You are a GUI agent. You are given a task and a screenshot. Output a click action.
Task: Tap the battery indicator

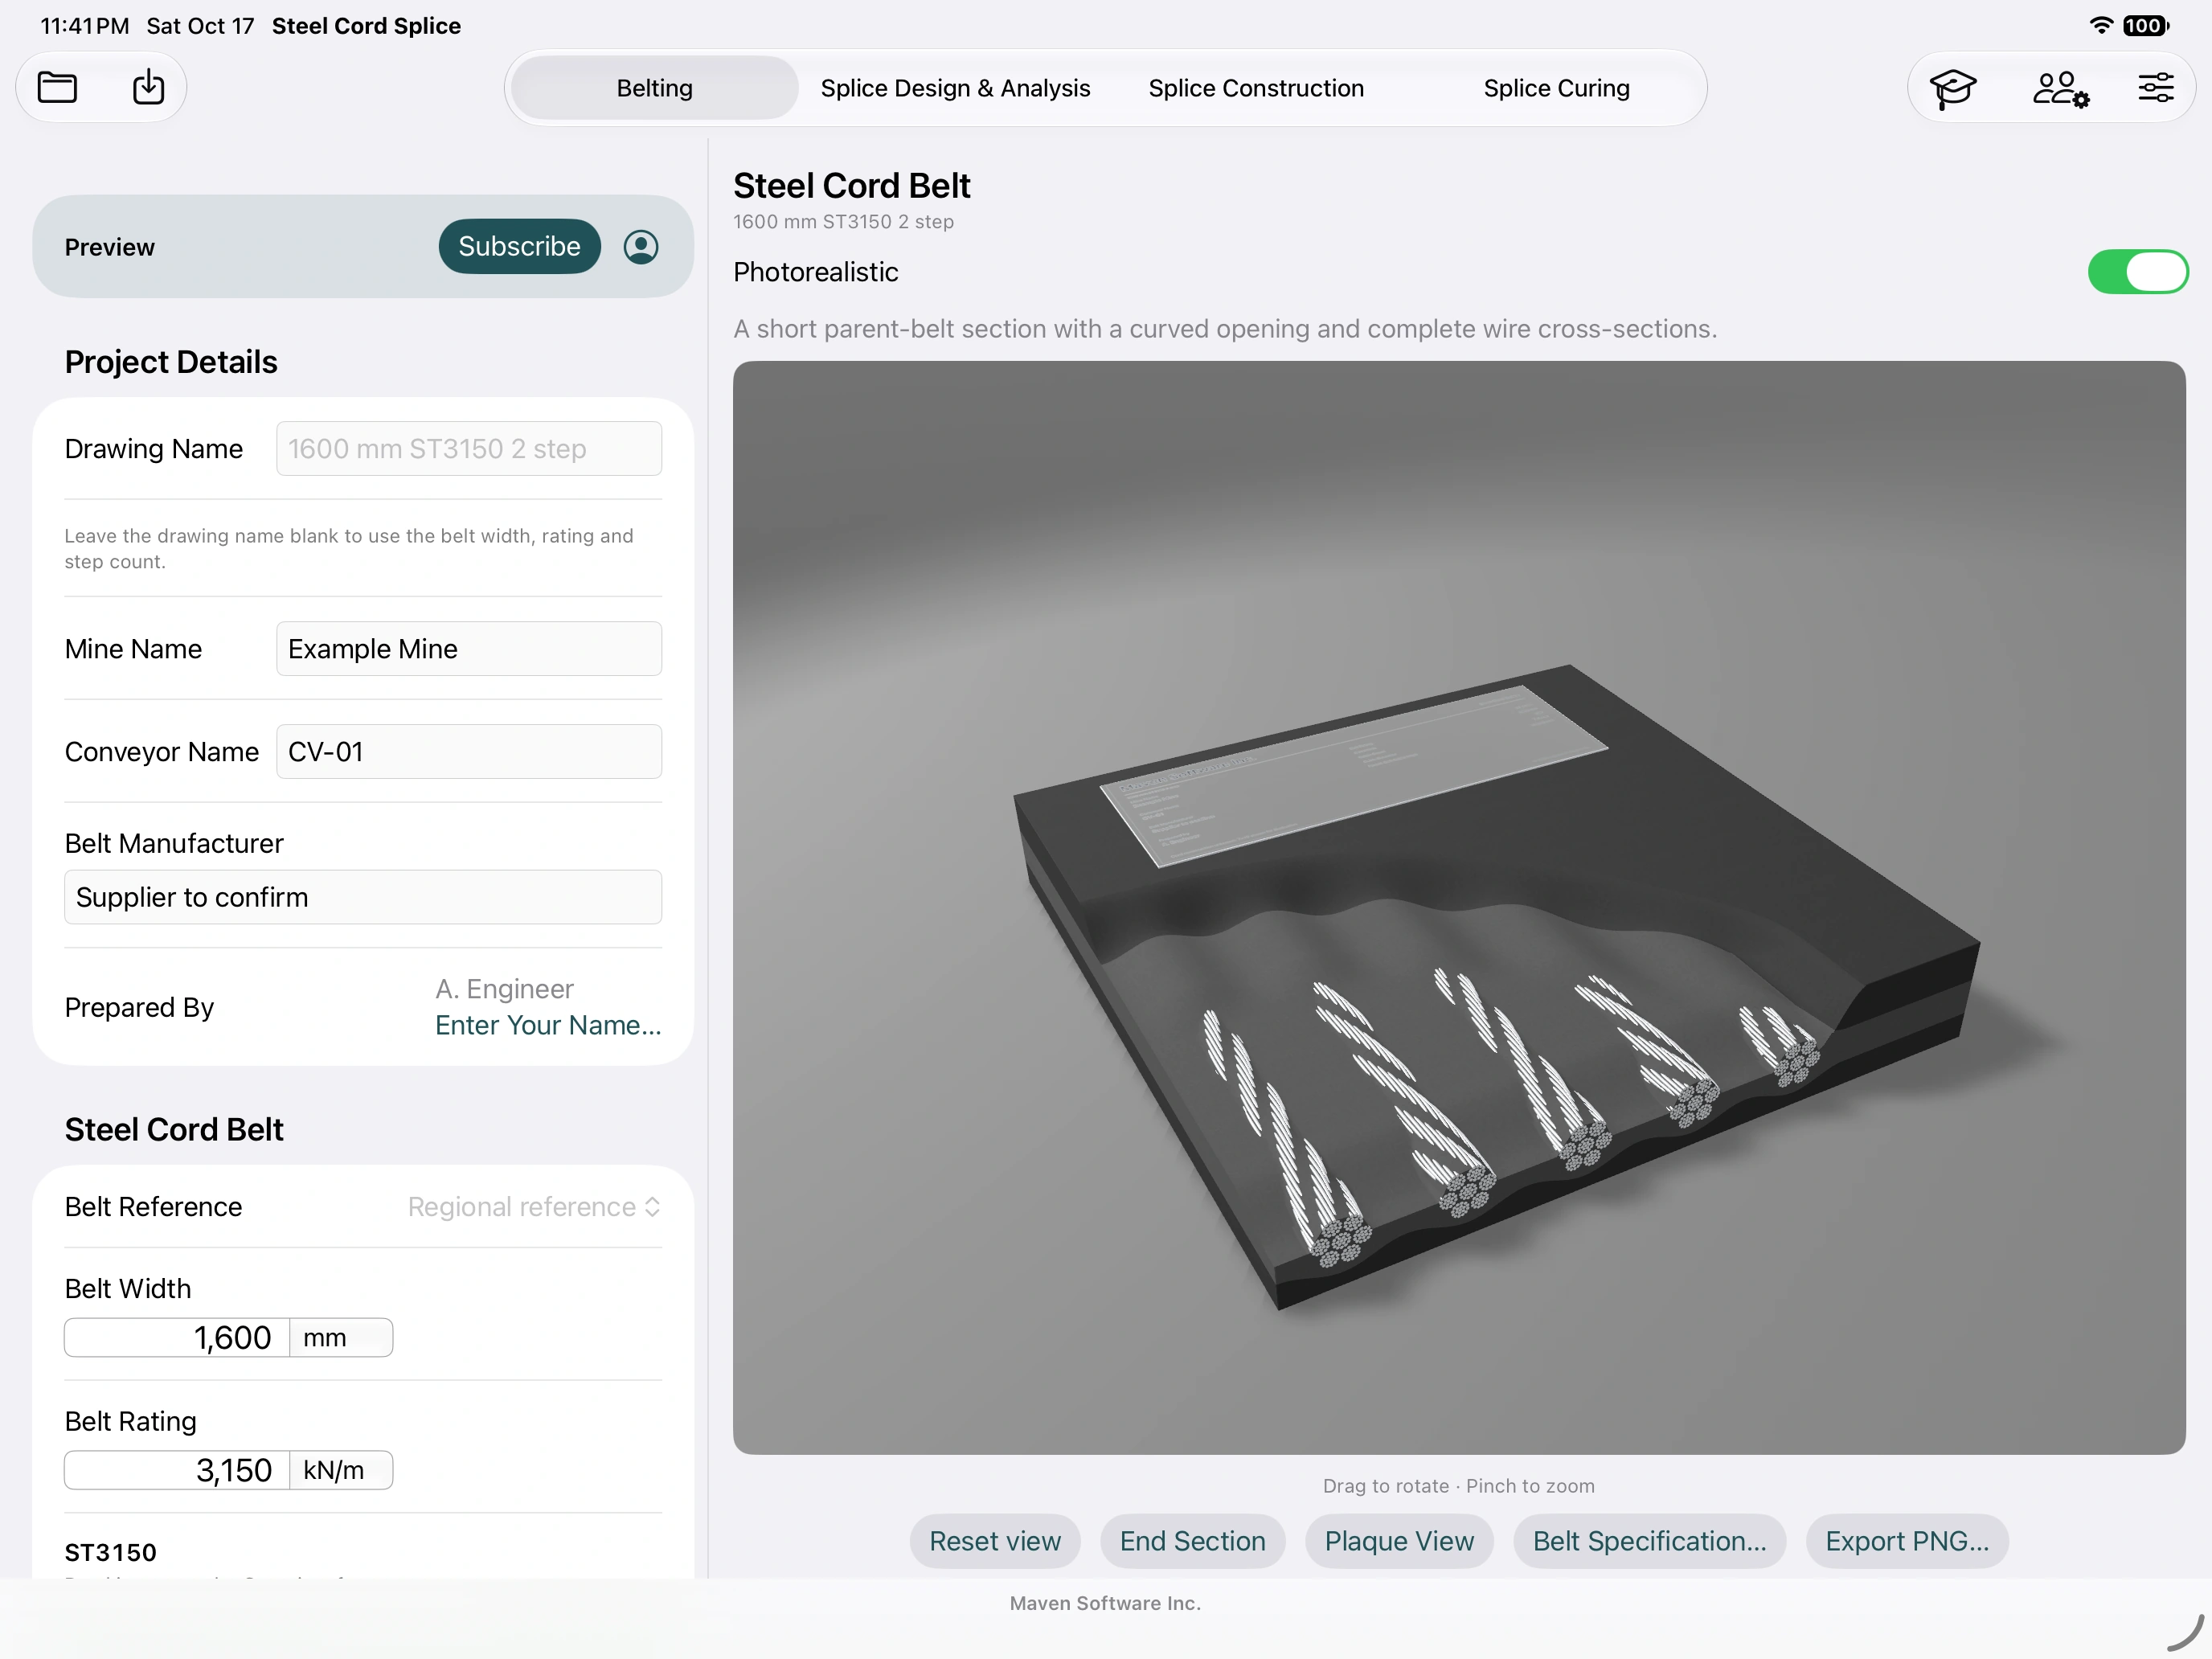[2146, 25]
